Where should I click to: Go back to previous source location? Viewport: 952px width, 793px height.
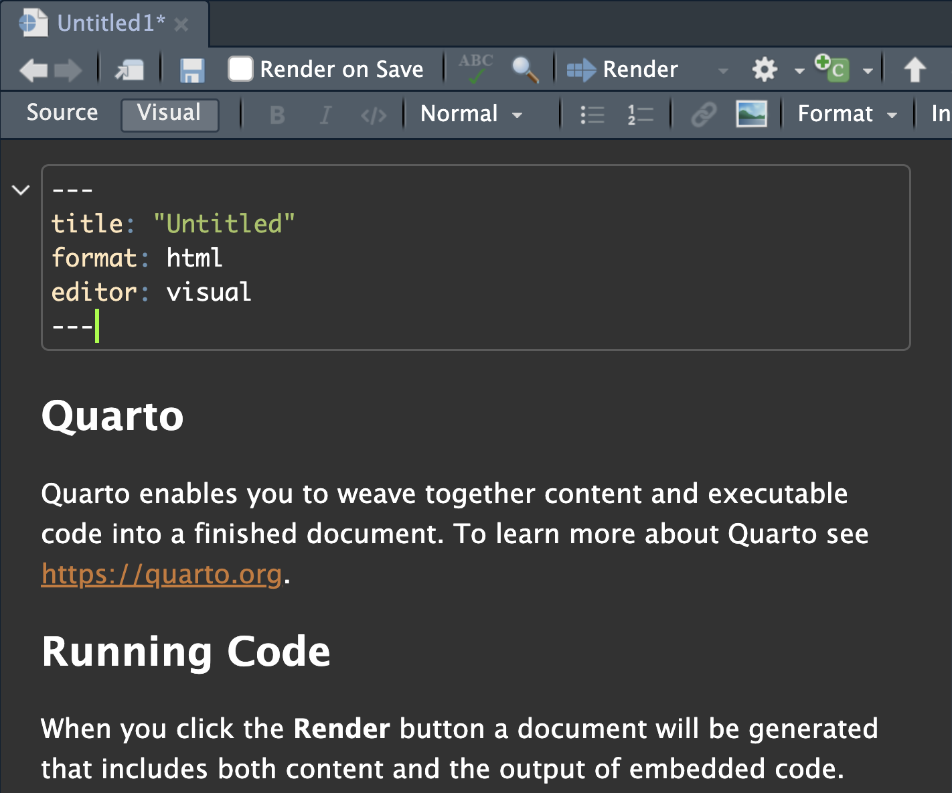pyautogui.click(x=33, y=70)
